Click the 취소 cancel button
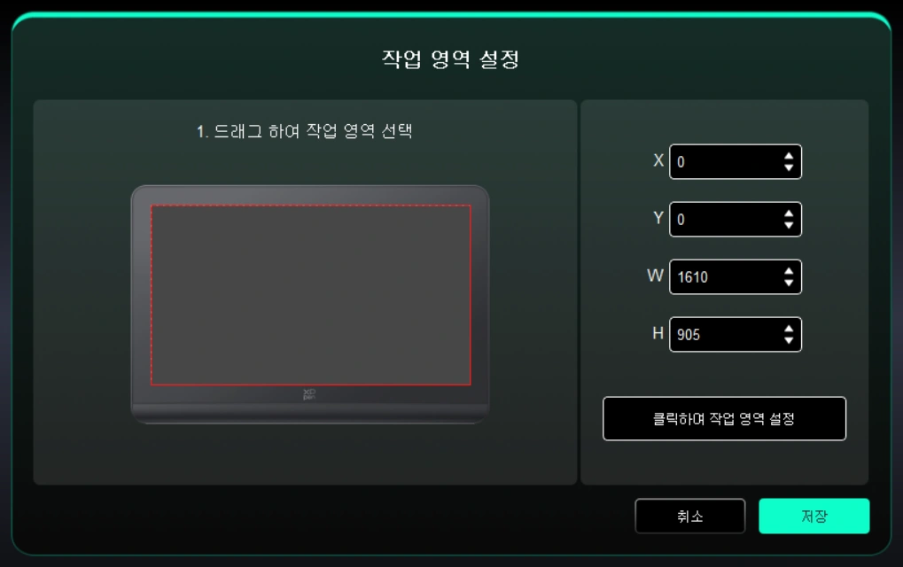This screenshot has width=903, height=567. pyautogui.click(x=690, y=516)
